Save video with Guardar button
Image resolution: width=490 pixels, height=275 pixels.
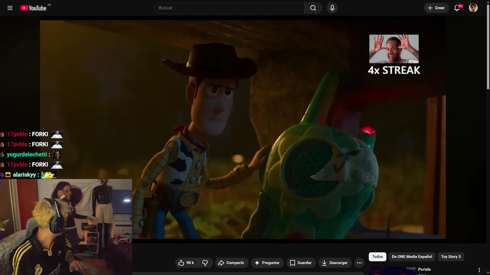click(301, 263)
